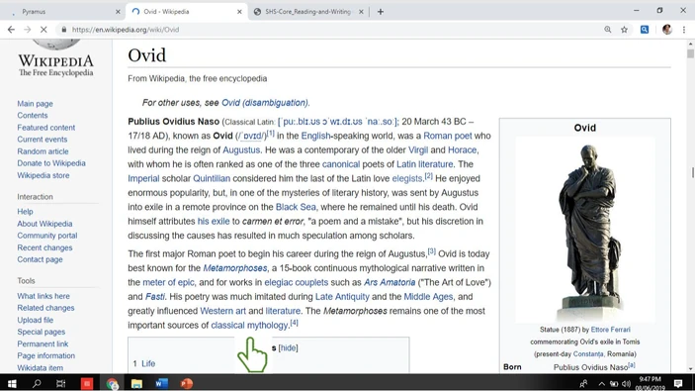
Task: Open Windows taskbar search
Action: (37, 383)
